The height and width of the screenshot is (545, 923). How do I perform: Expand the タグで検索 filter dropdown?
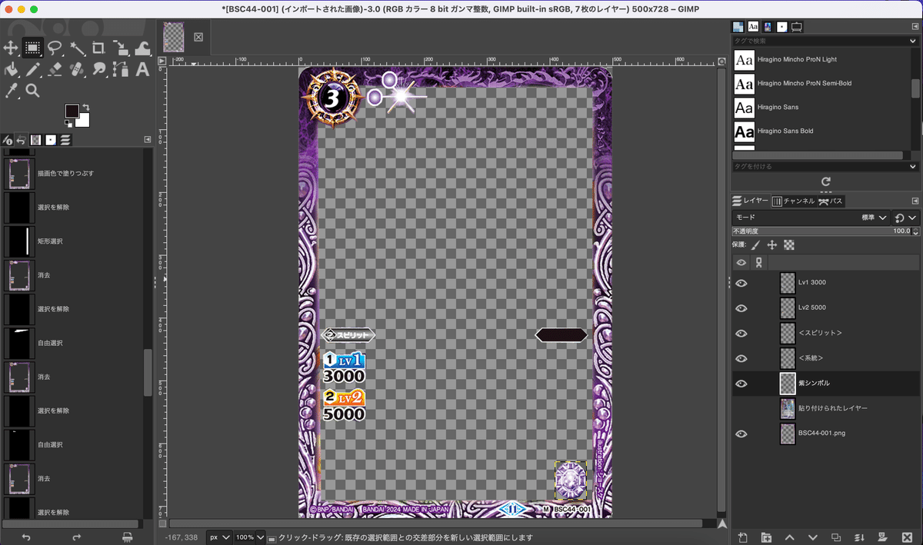click(913, 40)
